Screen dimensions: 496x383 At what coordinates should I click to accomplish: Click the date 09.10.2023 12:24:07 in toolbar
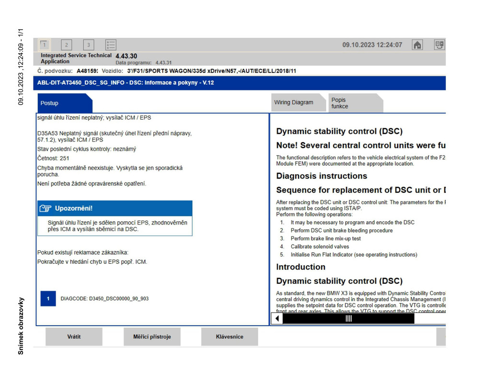pos(372,45)
